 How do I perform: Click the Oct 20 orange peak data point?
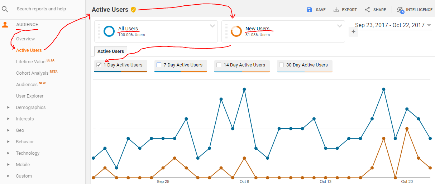(407, 128)
